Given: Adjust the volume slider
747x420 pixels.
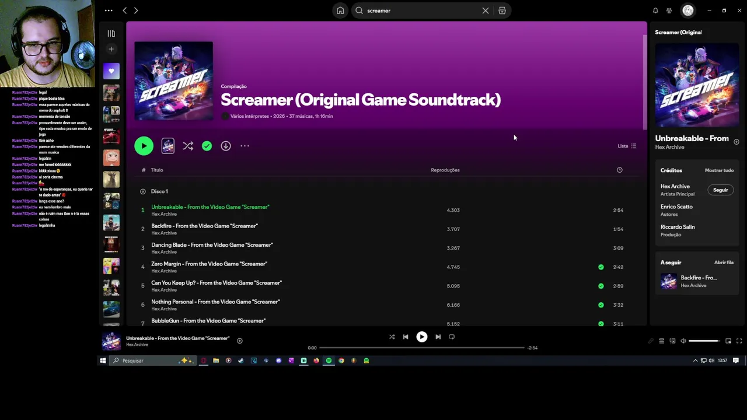Looking at the screenshot, I should pos(704,341).
